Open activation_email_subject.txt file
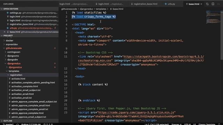Screen dimensions: 223x125 coord(26,90)
